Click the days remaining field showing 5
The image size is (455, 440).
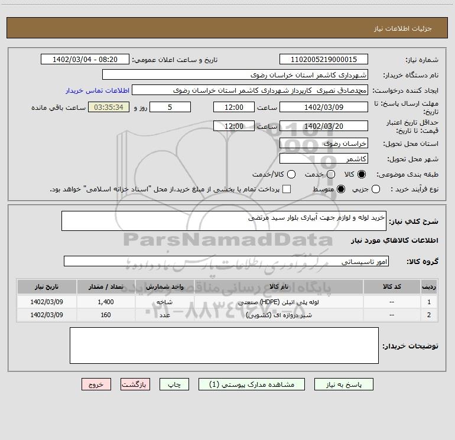coord(170,107)
